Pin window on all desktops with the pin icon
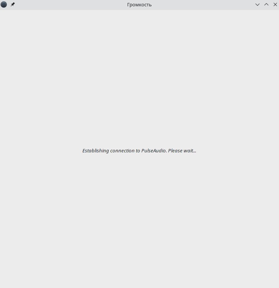 tap(13, 4)
